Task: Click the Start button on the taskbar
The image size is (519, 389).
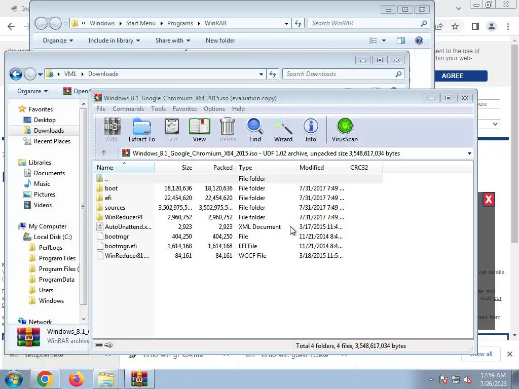Action: coord(14,379)
